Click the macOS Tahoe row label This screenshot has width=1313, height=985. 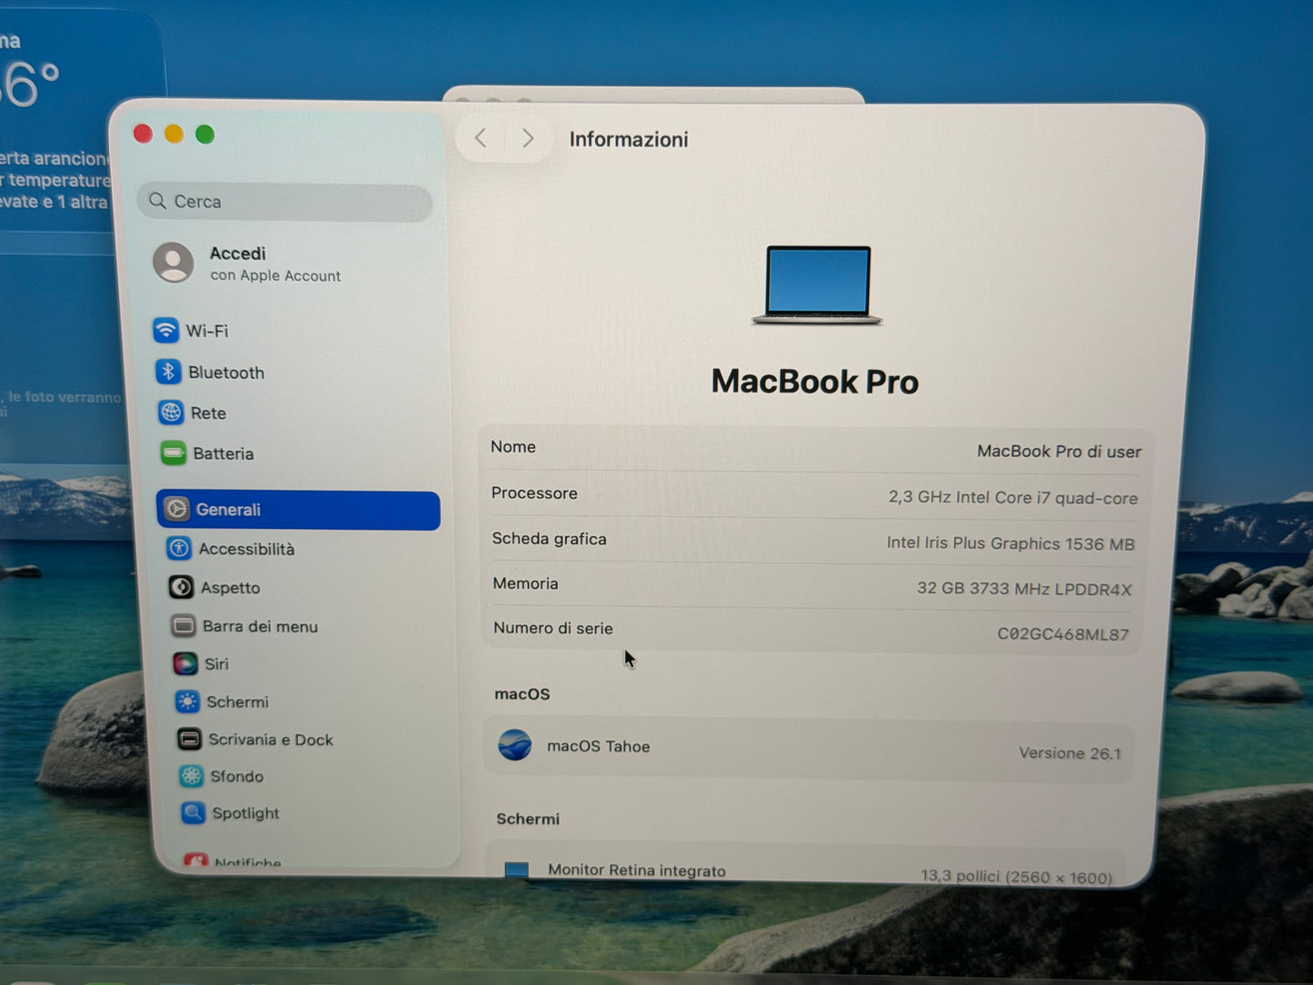coord(598,746)
